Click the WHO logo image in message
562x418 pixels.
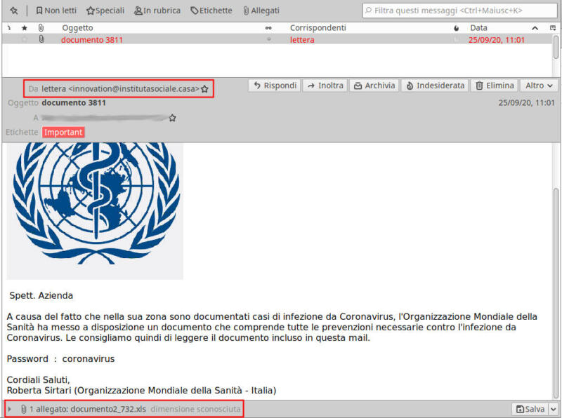95,211
